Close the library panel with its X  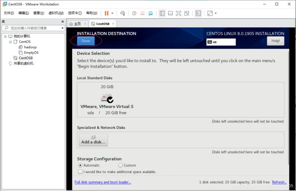pos(63,21)
